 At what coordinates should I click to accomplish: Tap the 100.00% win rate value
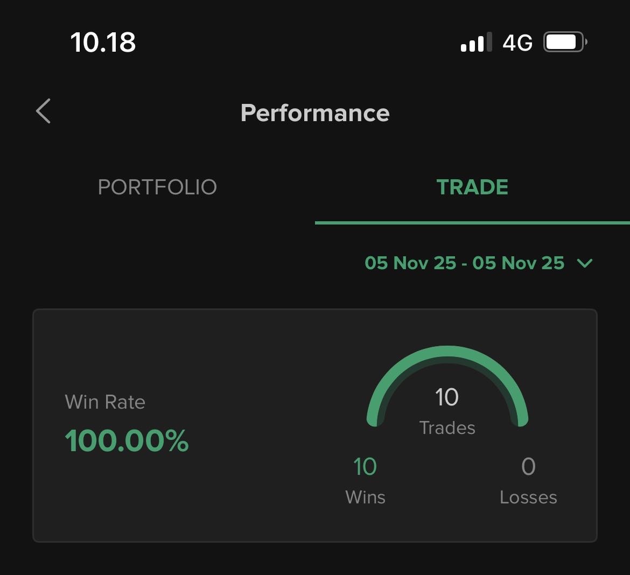click(127, 441)
